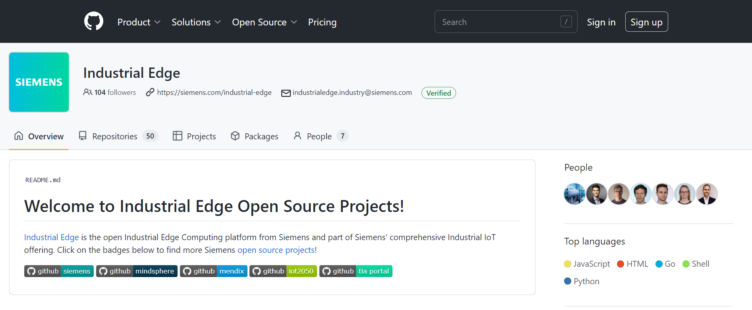Filter repositories by Python language
This screenshot has height=310, width=752.
[582, 281]
